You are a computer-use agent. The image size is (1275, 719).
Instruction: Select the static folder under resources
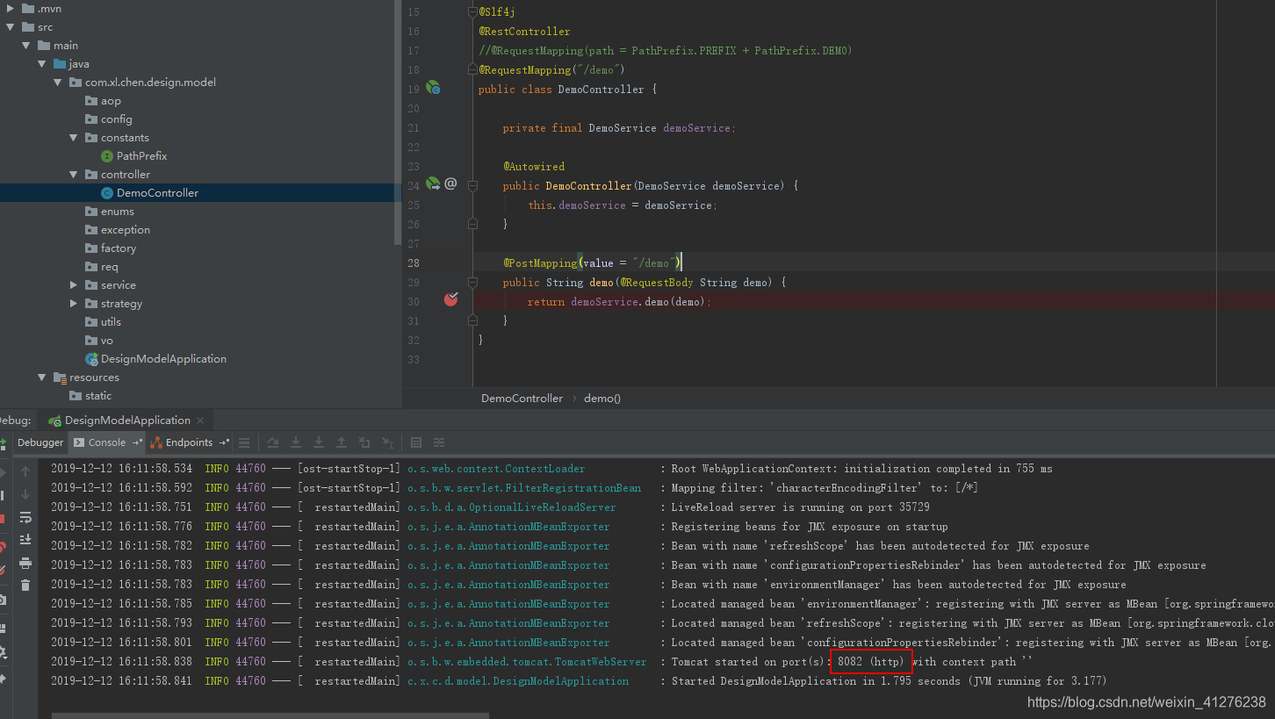[x=97, y=396]
